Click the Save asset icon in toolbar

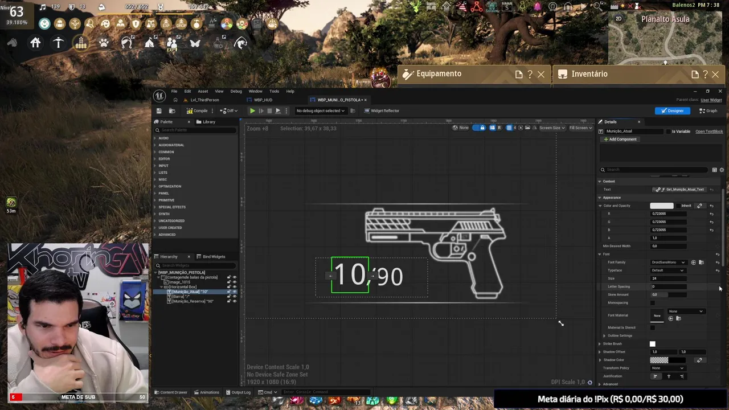[159, 110]
